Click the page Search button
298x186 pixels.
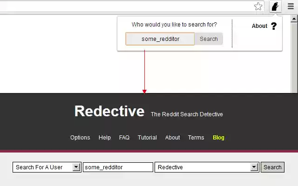pyautogui.click(x=272, y=167)
